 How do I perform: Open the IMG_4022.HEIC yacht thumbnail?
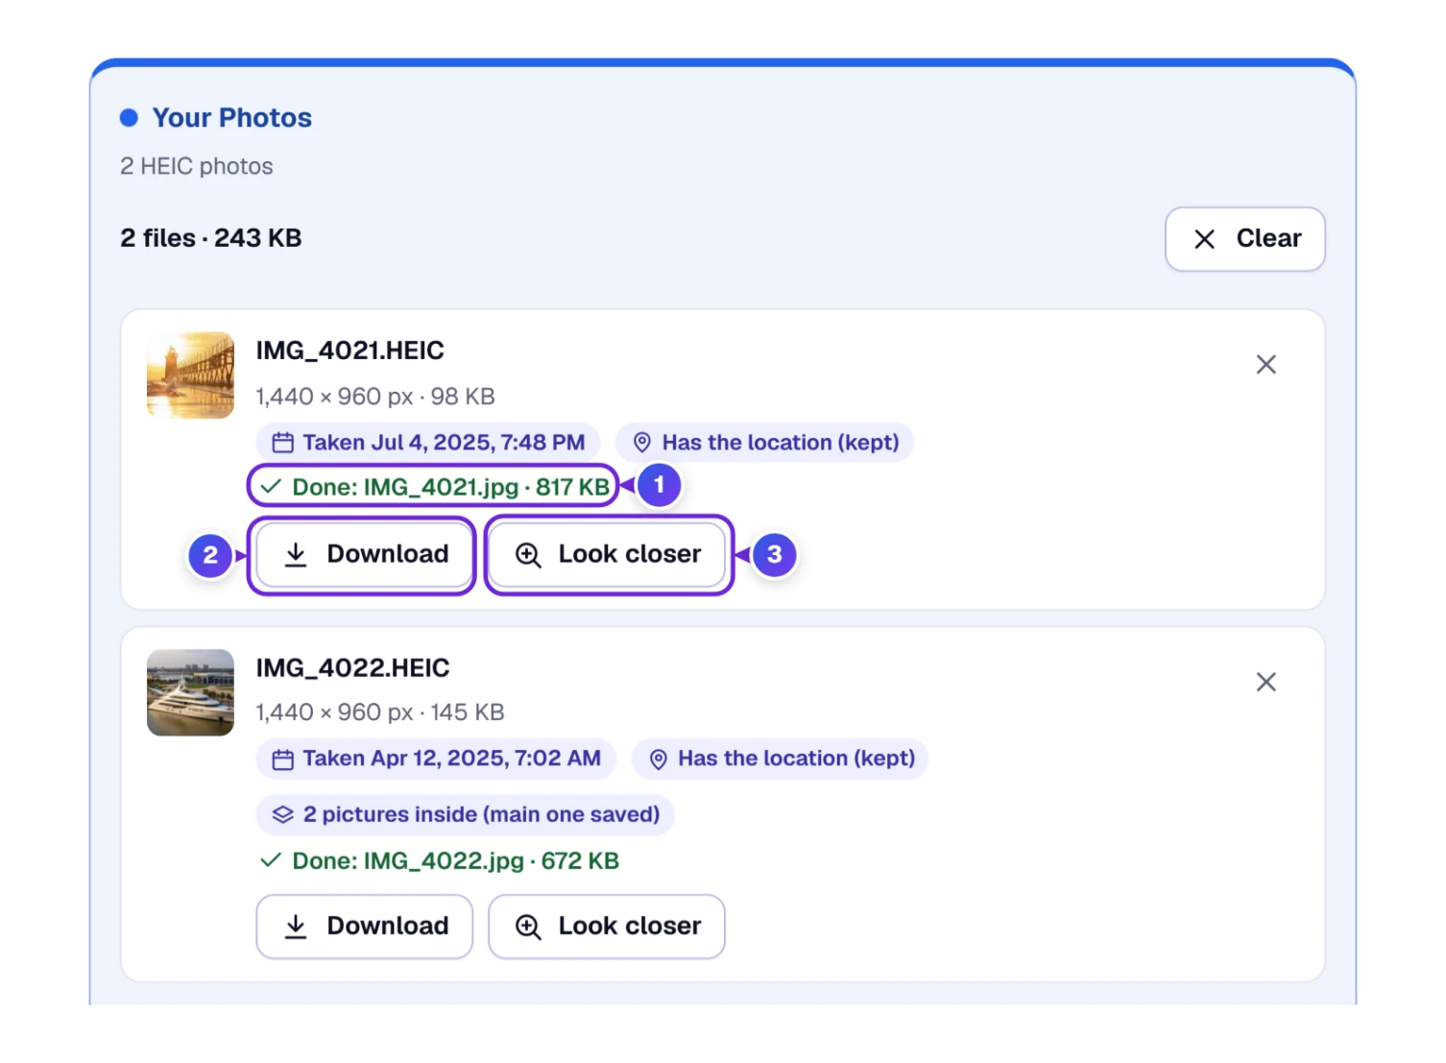tap(190, 692)
